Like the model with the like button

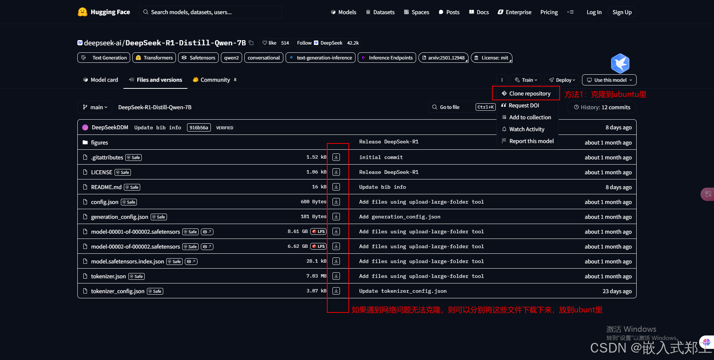[269, 43]
